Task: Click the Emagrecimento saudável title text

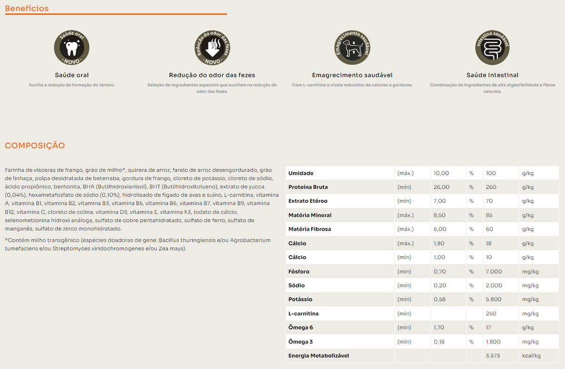Action: click(352, 75)
